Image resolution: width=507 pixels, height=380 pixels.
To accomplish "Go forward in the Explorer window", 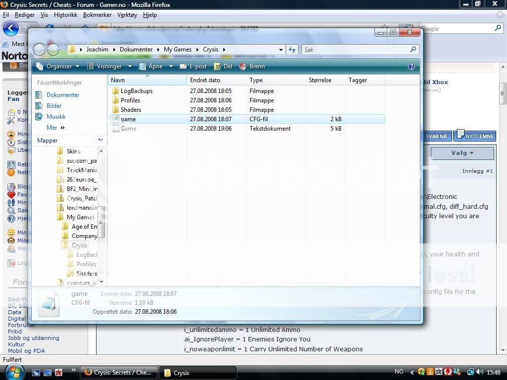I will click(x=53, y=49).
